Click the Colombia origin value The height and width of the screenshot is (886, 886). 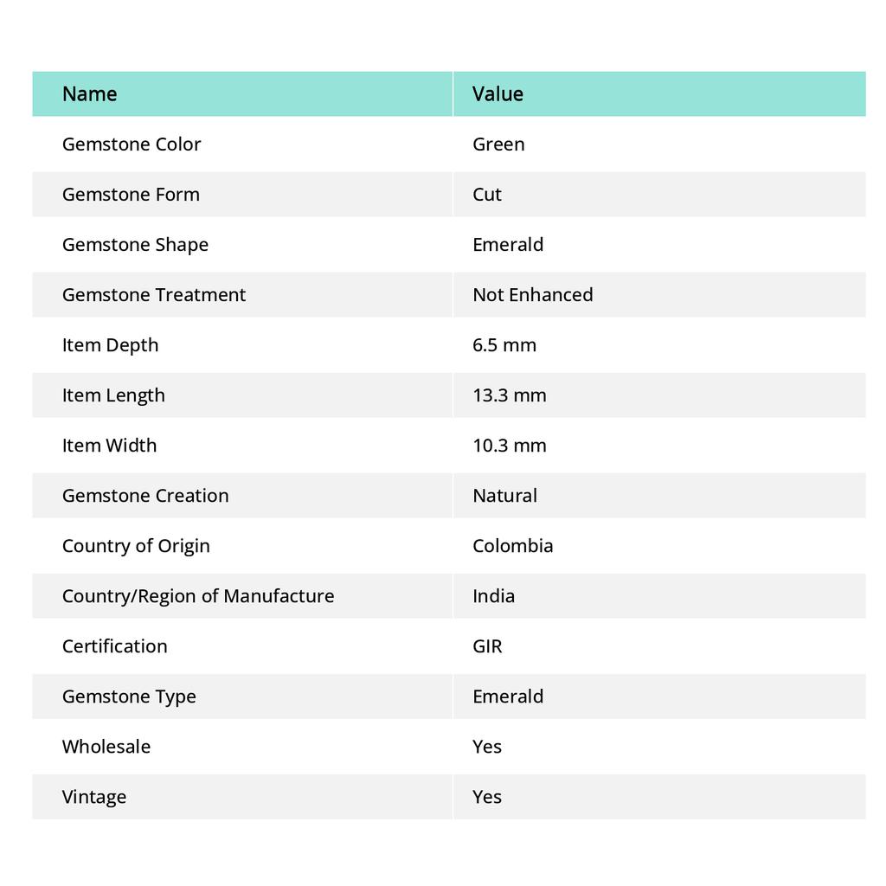tap(513, 546)
